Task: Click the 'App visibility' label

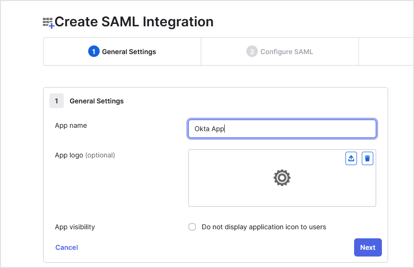Action: [75, 227]
